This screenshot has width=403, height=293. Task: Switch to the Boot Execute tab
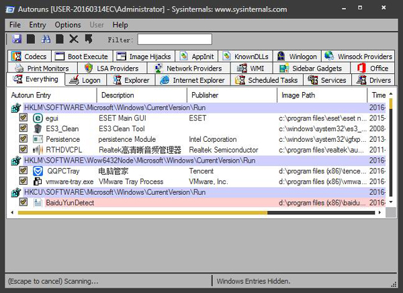[82, 56]
